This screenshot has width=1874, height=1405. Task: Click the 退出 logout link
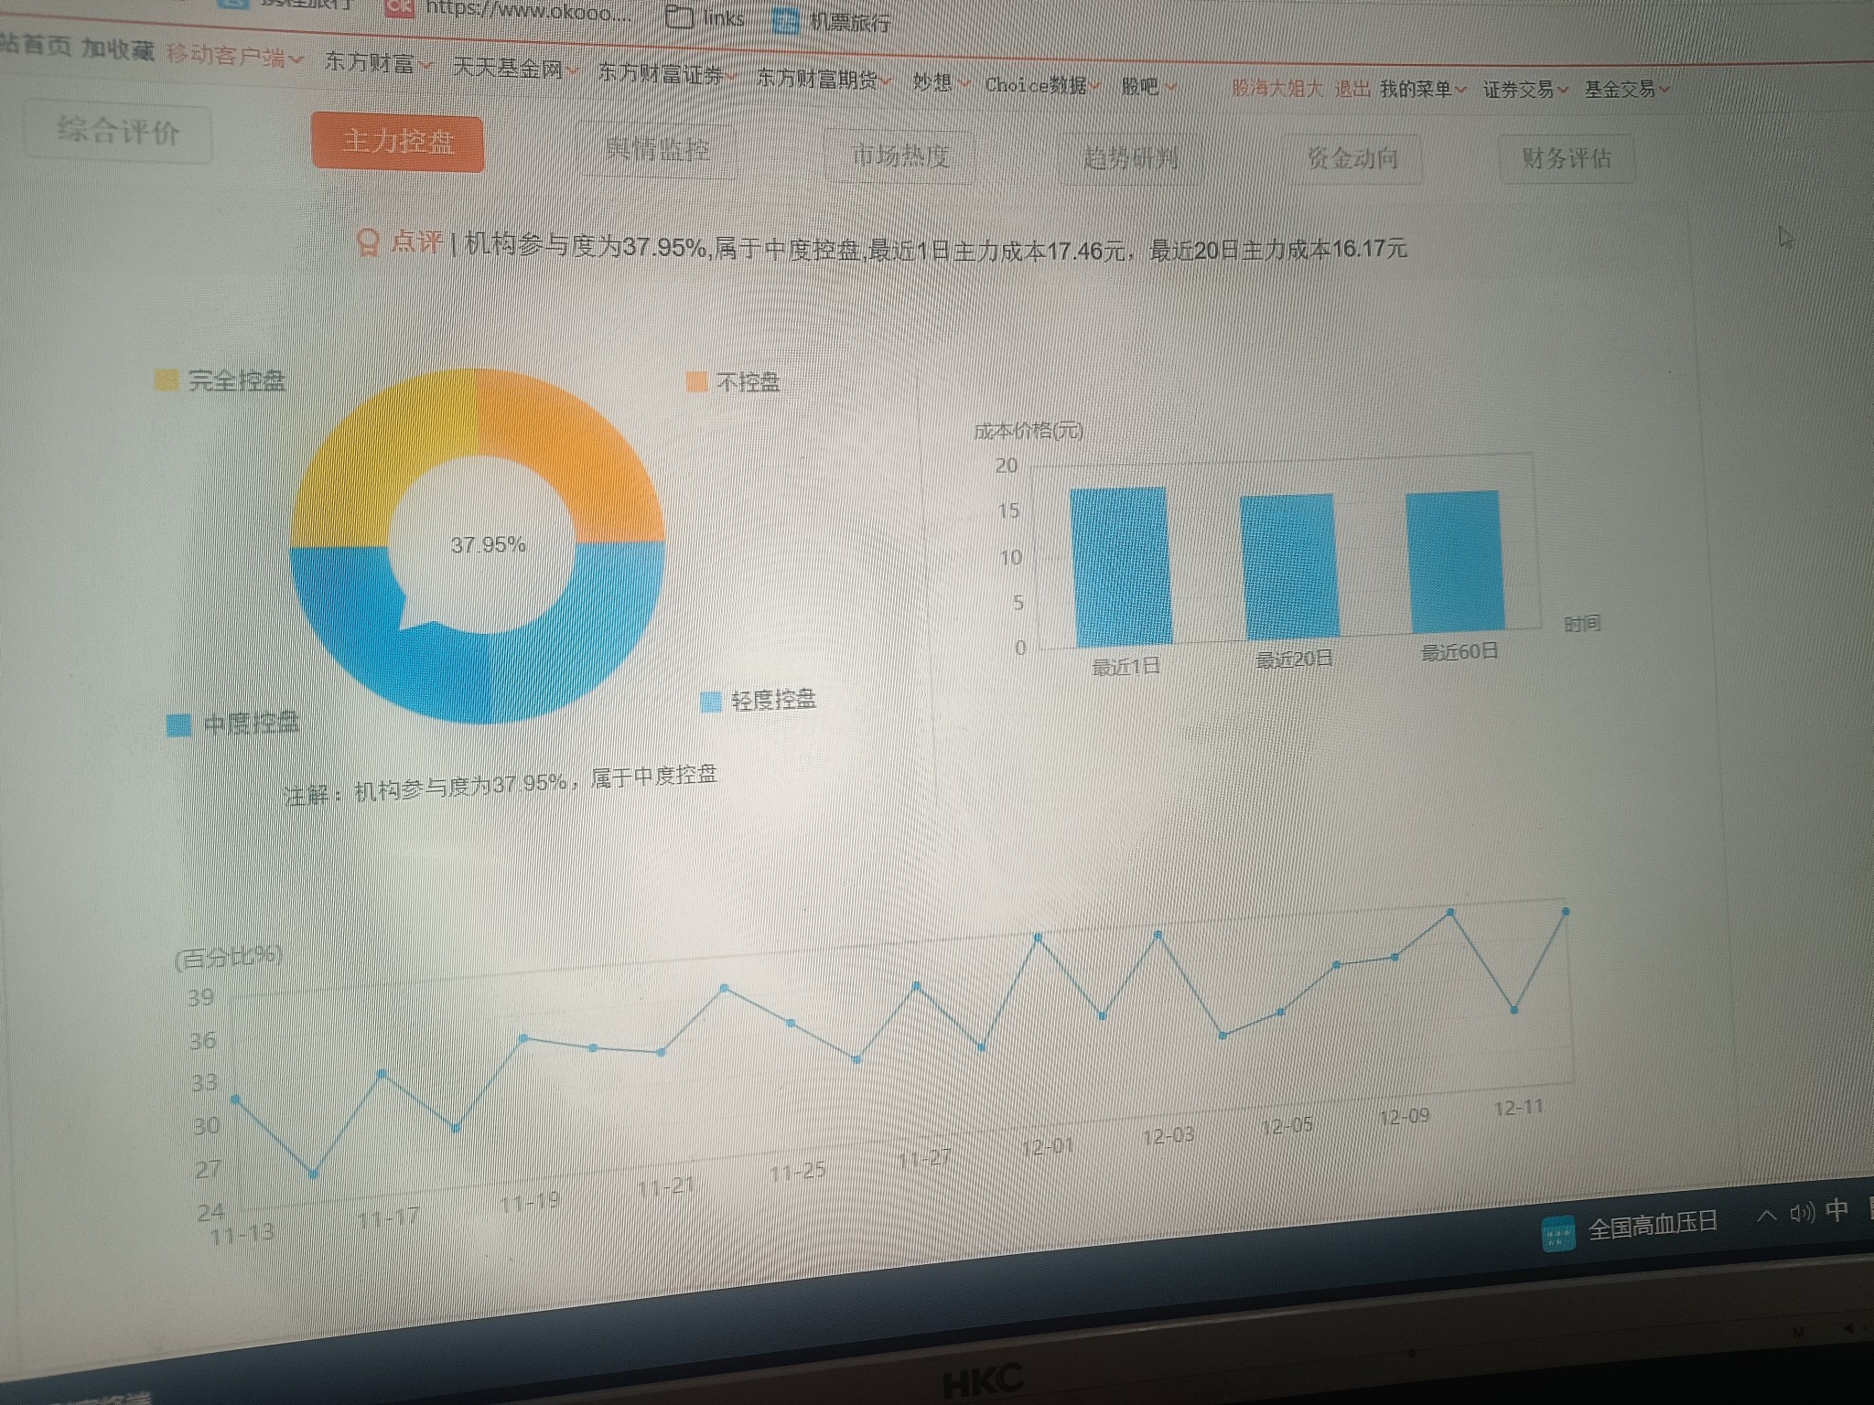tap(1352, 89)
